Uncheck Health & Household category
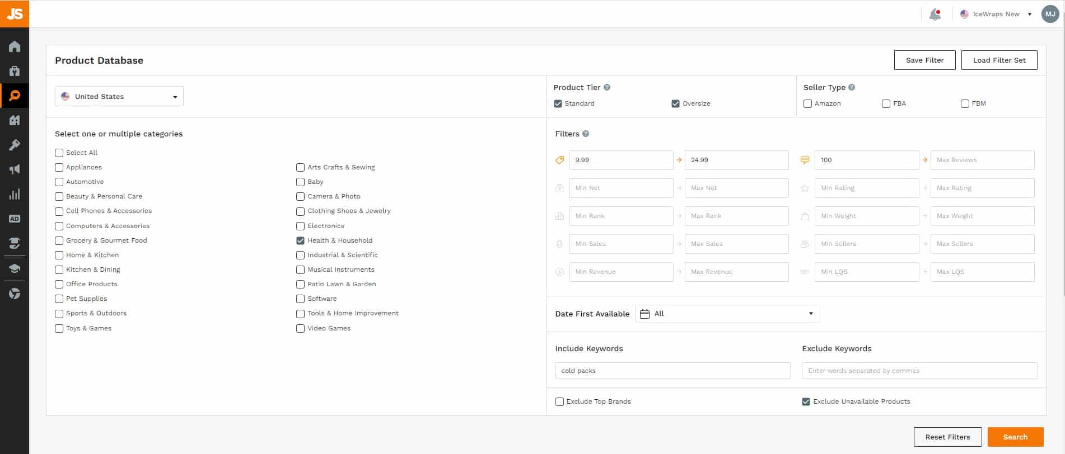 (x=300, y=240)
